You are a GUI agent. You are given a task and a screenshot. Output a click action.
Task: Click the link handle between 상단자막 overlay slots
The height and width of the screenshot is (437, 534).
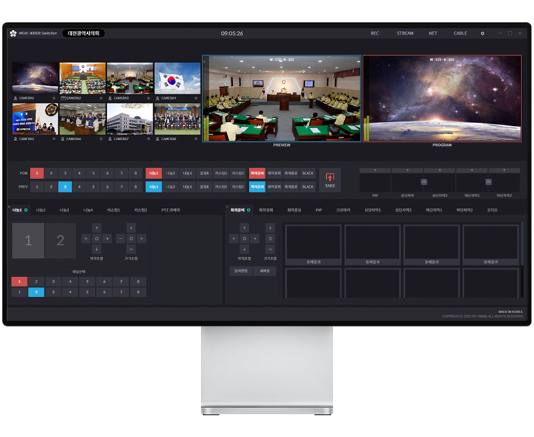424,182
